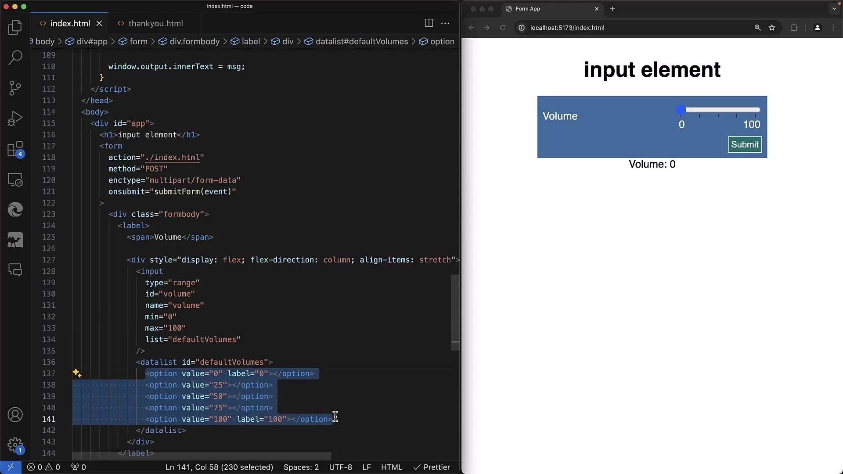
Task: Click 'onsubmit="submitForm(event)"' on line 121
Action: coord(172,191)
